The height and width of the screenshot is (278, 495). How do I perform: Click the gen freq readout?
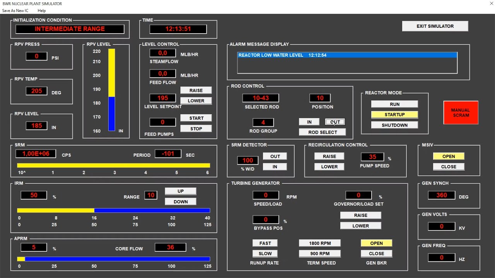tap(441, 258)
